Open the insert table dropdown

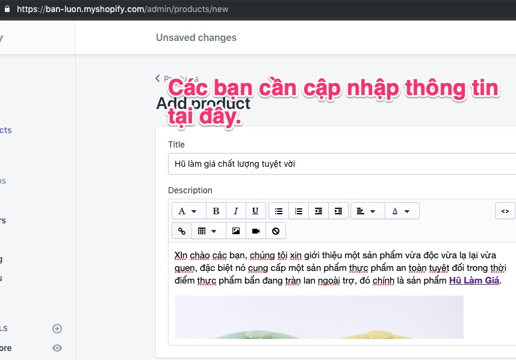[x=207, y=231]
